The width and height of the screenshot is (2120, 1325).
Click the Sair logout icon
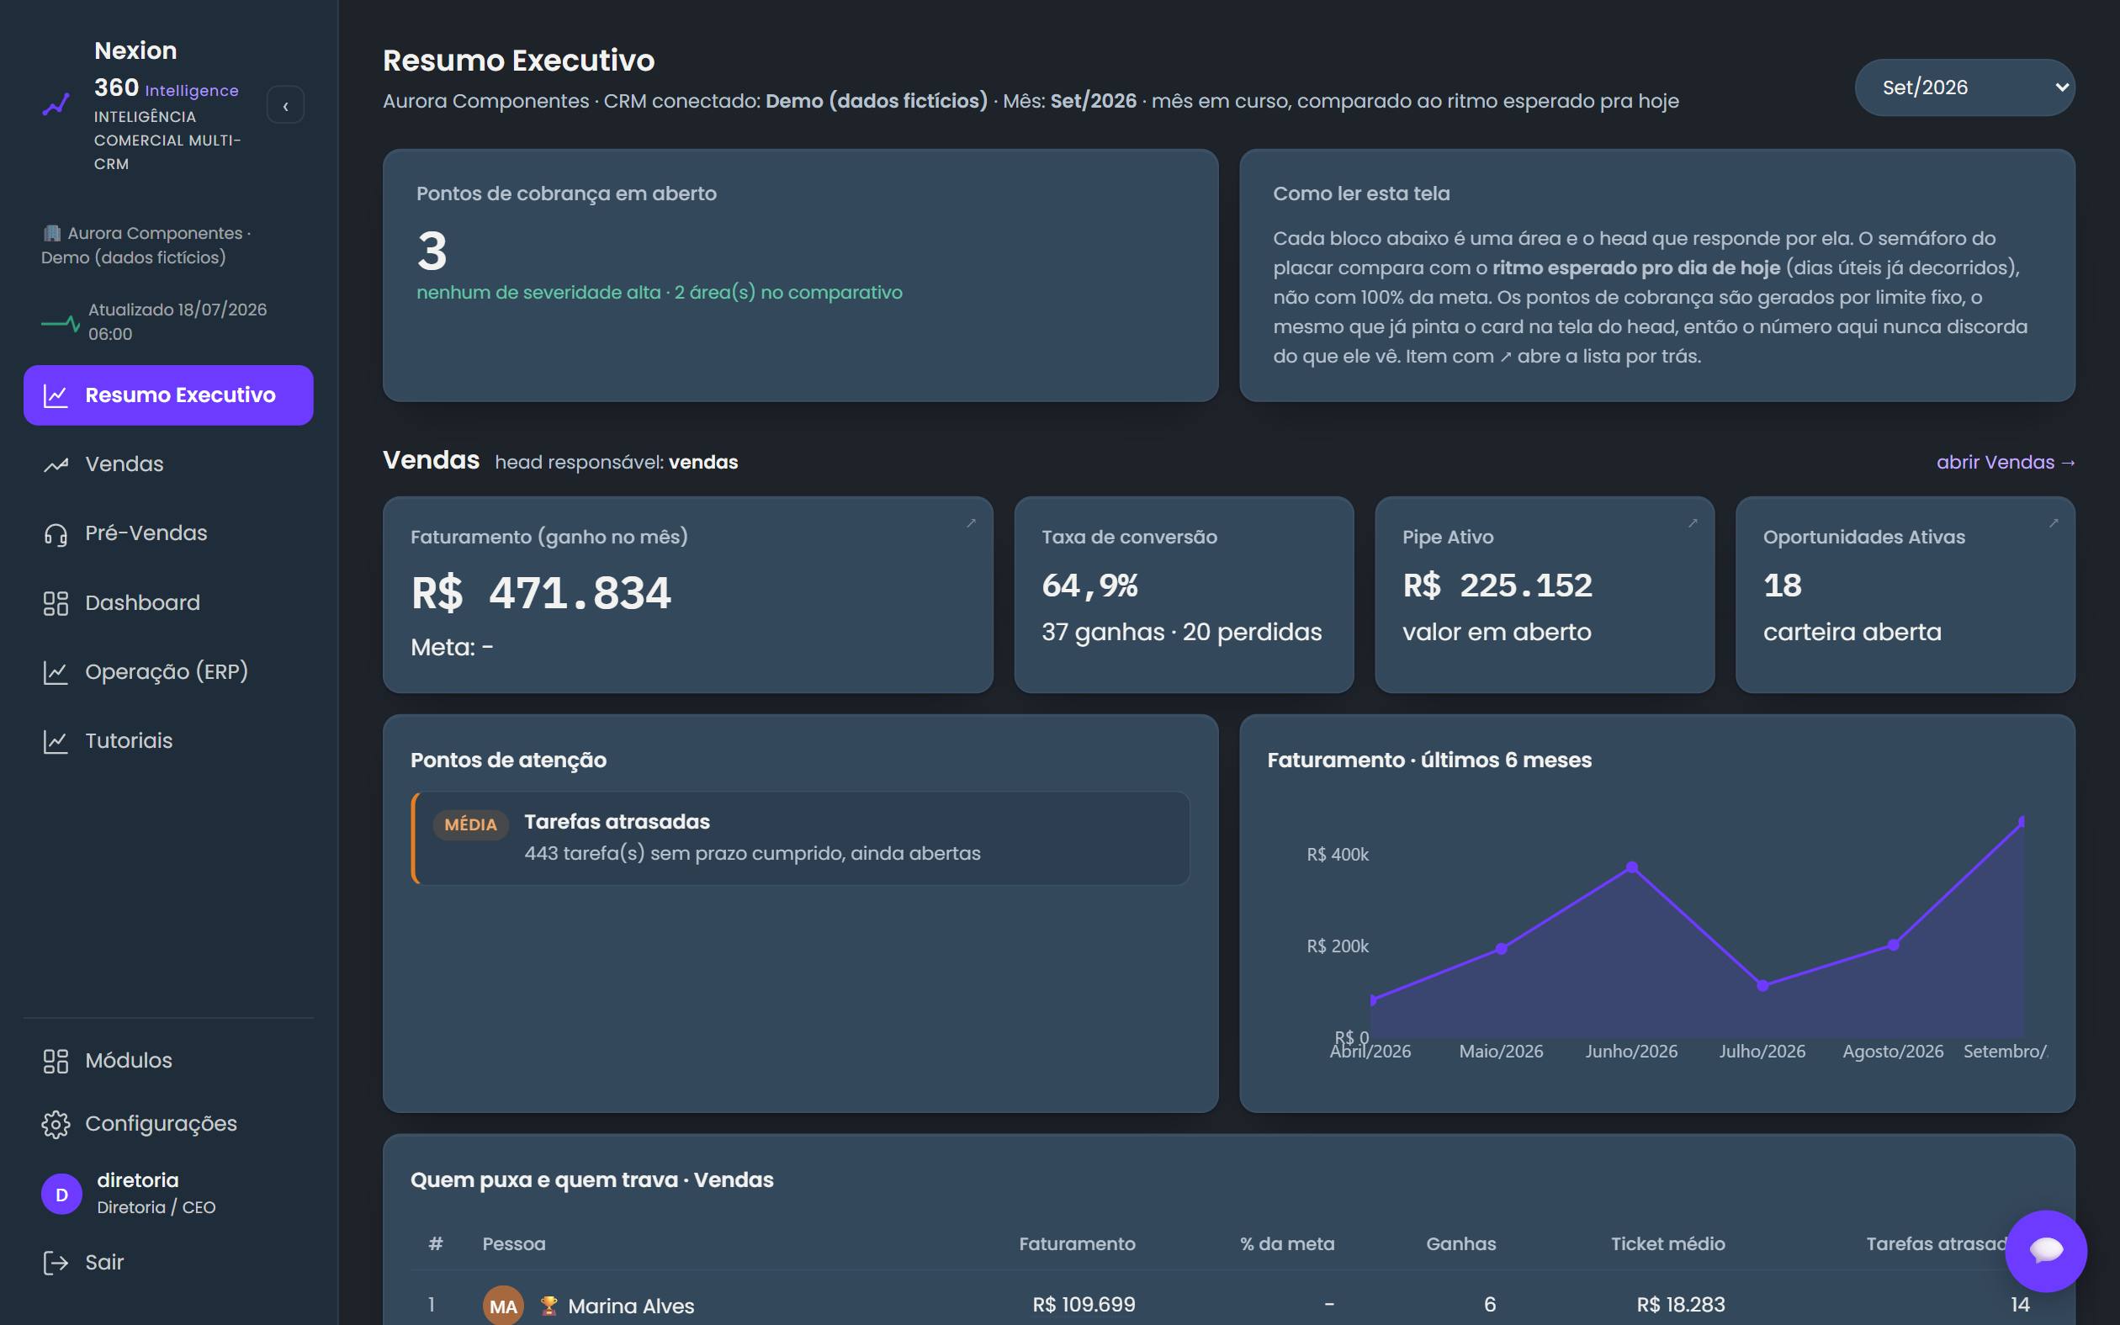tap(56, 1262)
